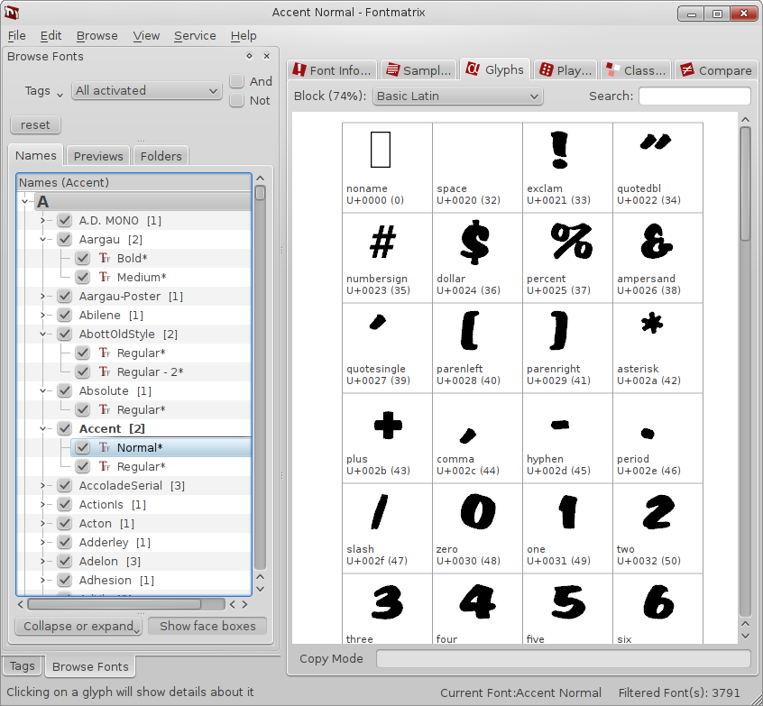Select the plus glyph cell
The width and height of the screenshot is (763, 706).
click(387, 438)
